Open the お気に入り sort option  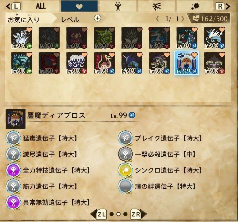(23, 20)
